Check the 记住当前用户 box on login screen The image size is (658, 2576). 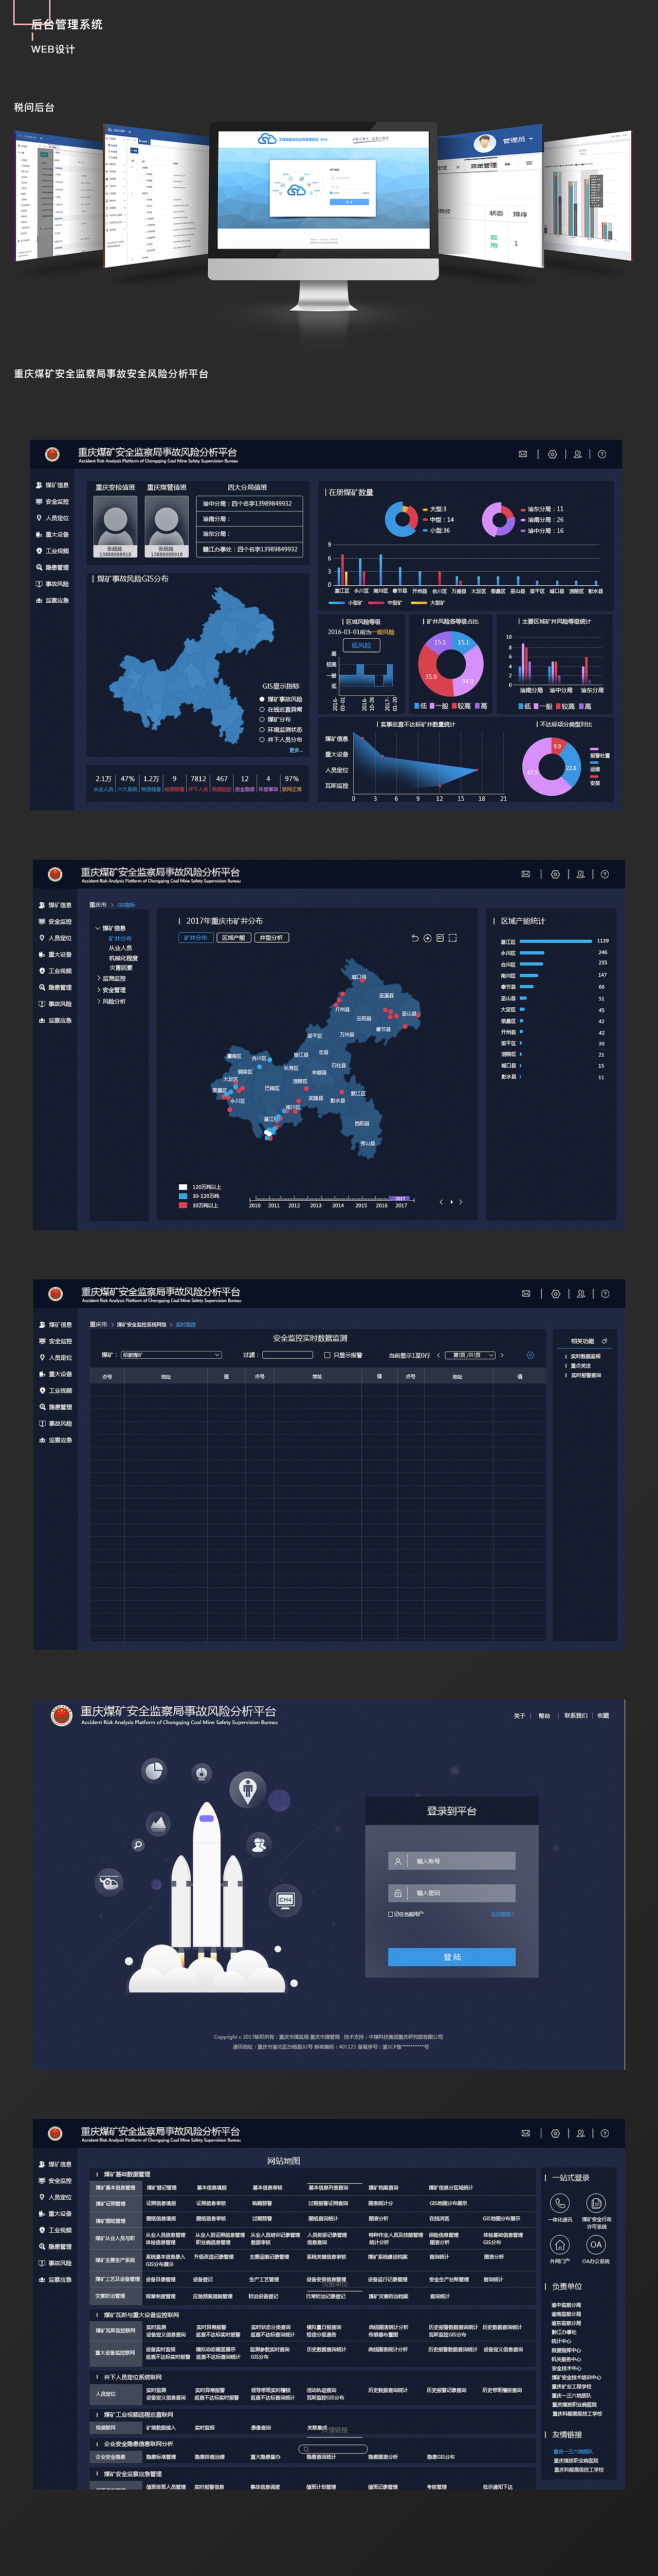click(x=390, y=1914)
